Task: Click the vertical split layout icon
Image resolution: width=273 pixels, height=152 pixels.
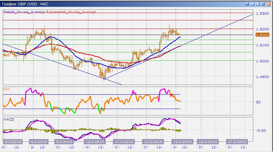Action: (x=252, y=4)
